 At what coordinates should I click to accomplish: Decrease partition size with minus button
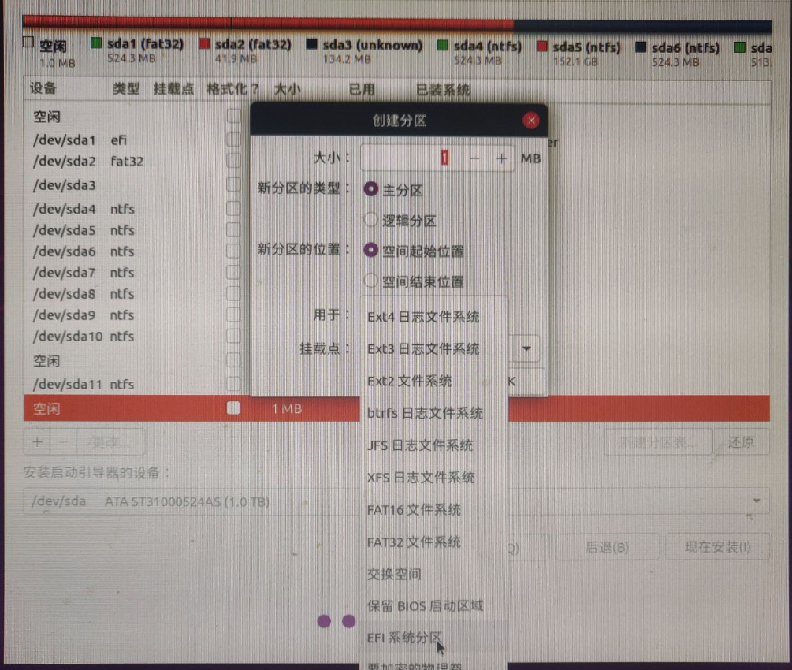tap(474, 158)
